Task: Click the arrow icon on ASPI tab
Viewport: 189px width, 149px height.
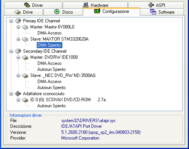Action: click(151, 5)
